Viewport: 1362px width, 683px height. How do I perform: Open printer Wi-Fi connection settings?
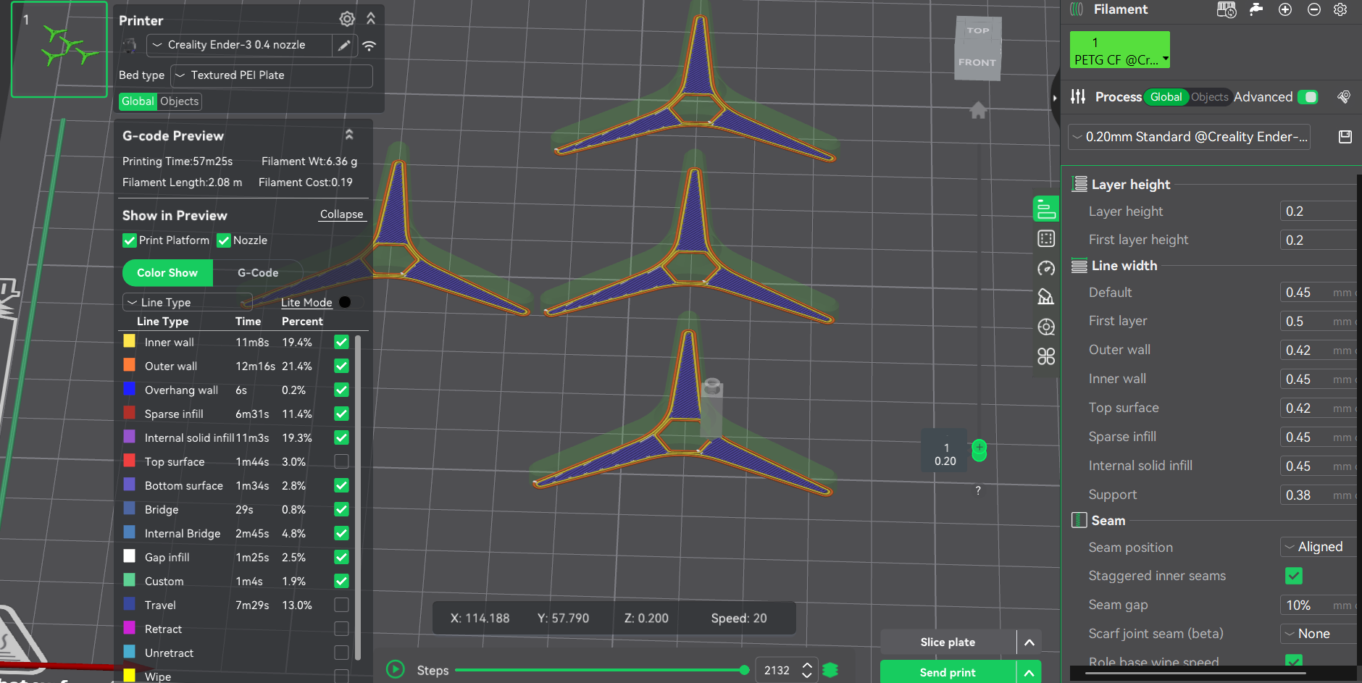point(369,46)
